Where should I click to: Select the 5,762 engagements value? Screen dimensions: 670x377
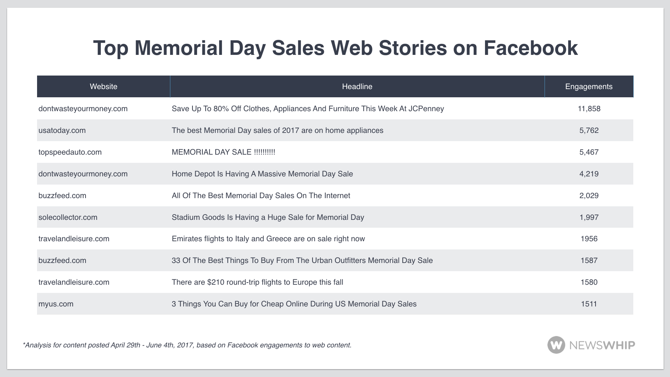[x=589, y=130]
